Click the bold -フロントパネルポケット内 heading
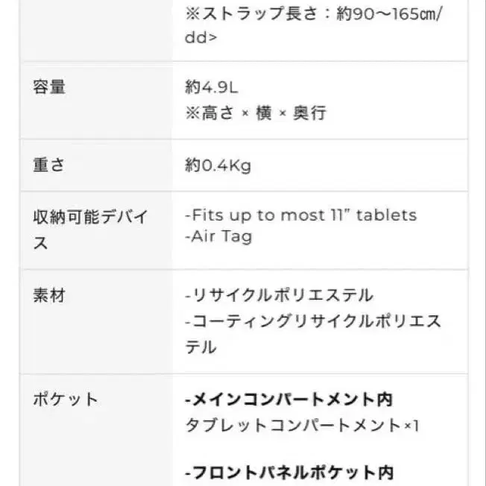The height and width of the screenshot is (486, 486). coord(288,472)
